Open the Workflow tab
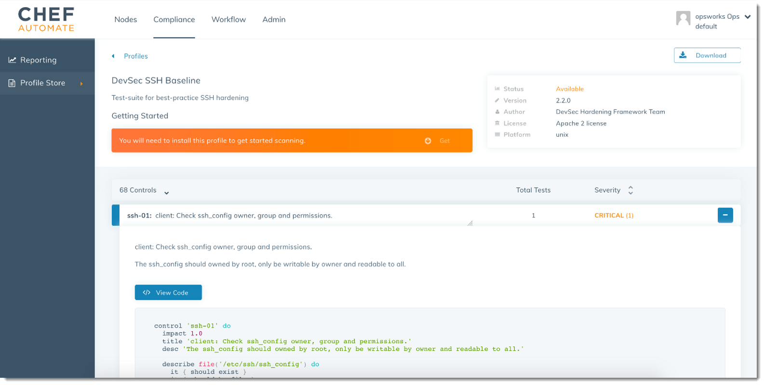This screenshot has height=385, width=764. 228,20
